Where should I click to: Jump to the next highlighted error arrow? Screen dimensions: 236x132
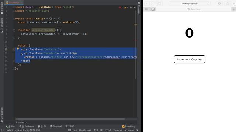[x=135, y=7]
